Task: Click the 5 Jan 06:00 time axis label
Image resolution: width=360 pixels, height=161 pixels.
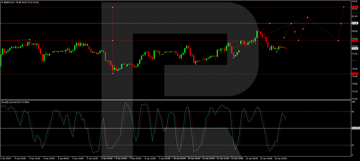Action: (63, 158)
